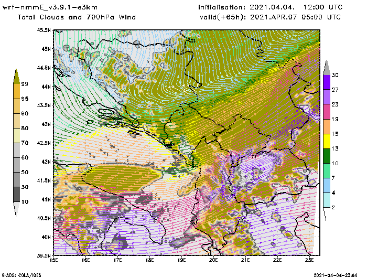
Task: Click the 16E longitude label
Action: (x=85, y=260)
